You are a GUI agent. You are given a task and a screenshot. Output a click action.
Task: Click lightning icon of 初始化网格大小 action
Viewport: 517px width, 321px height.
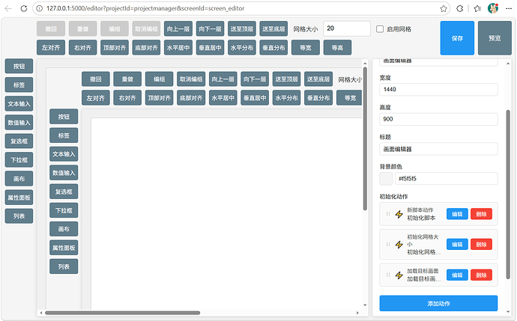(x=399, y=245)
